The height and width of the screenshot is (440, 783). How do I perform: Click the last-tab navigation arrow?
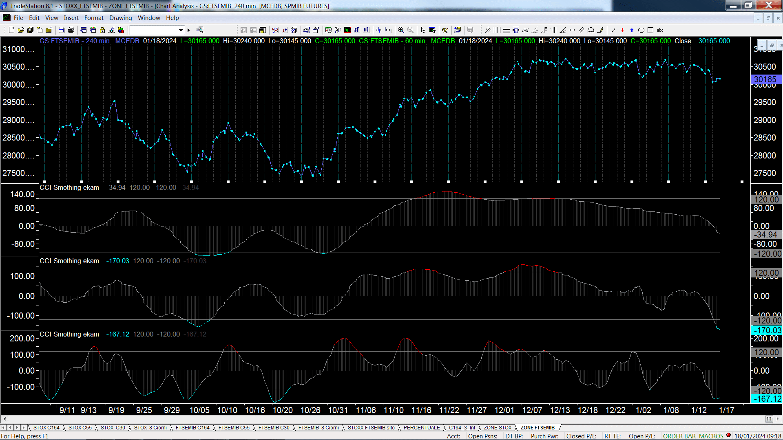[x=24, y=428]
